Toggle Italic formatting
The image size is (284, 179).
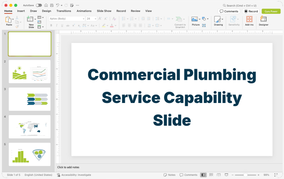tap(57, 25)
